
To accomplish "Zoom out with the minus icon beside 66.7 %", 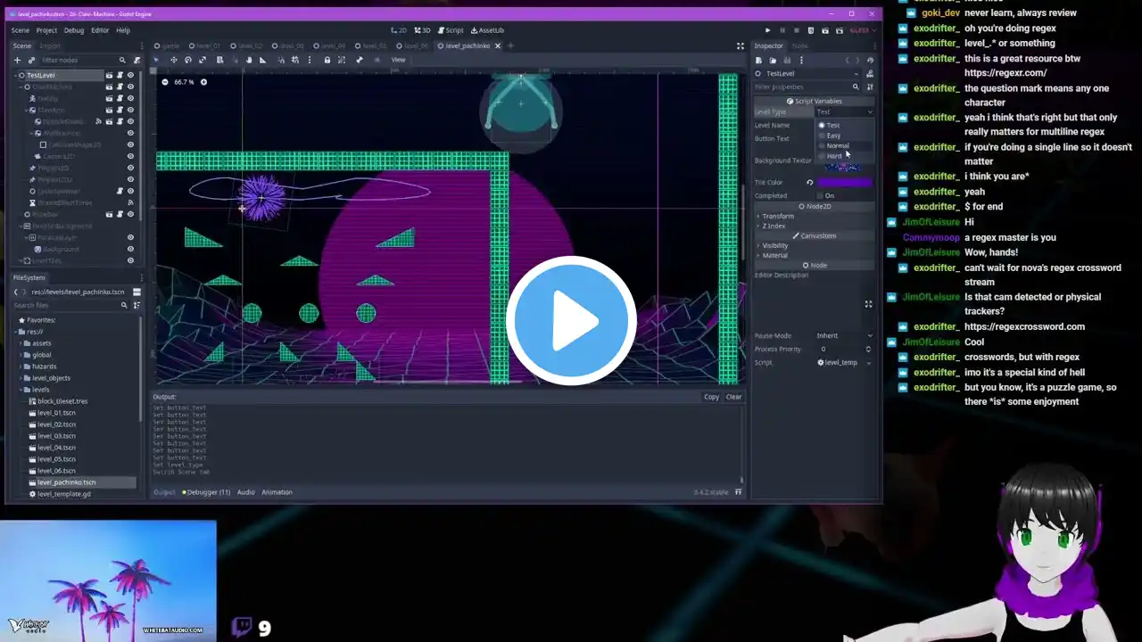I will tap(165, 82).
